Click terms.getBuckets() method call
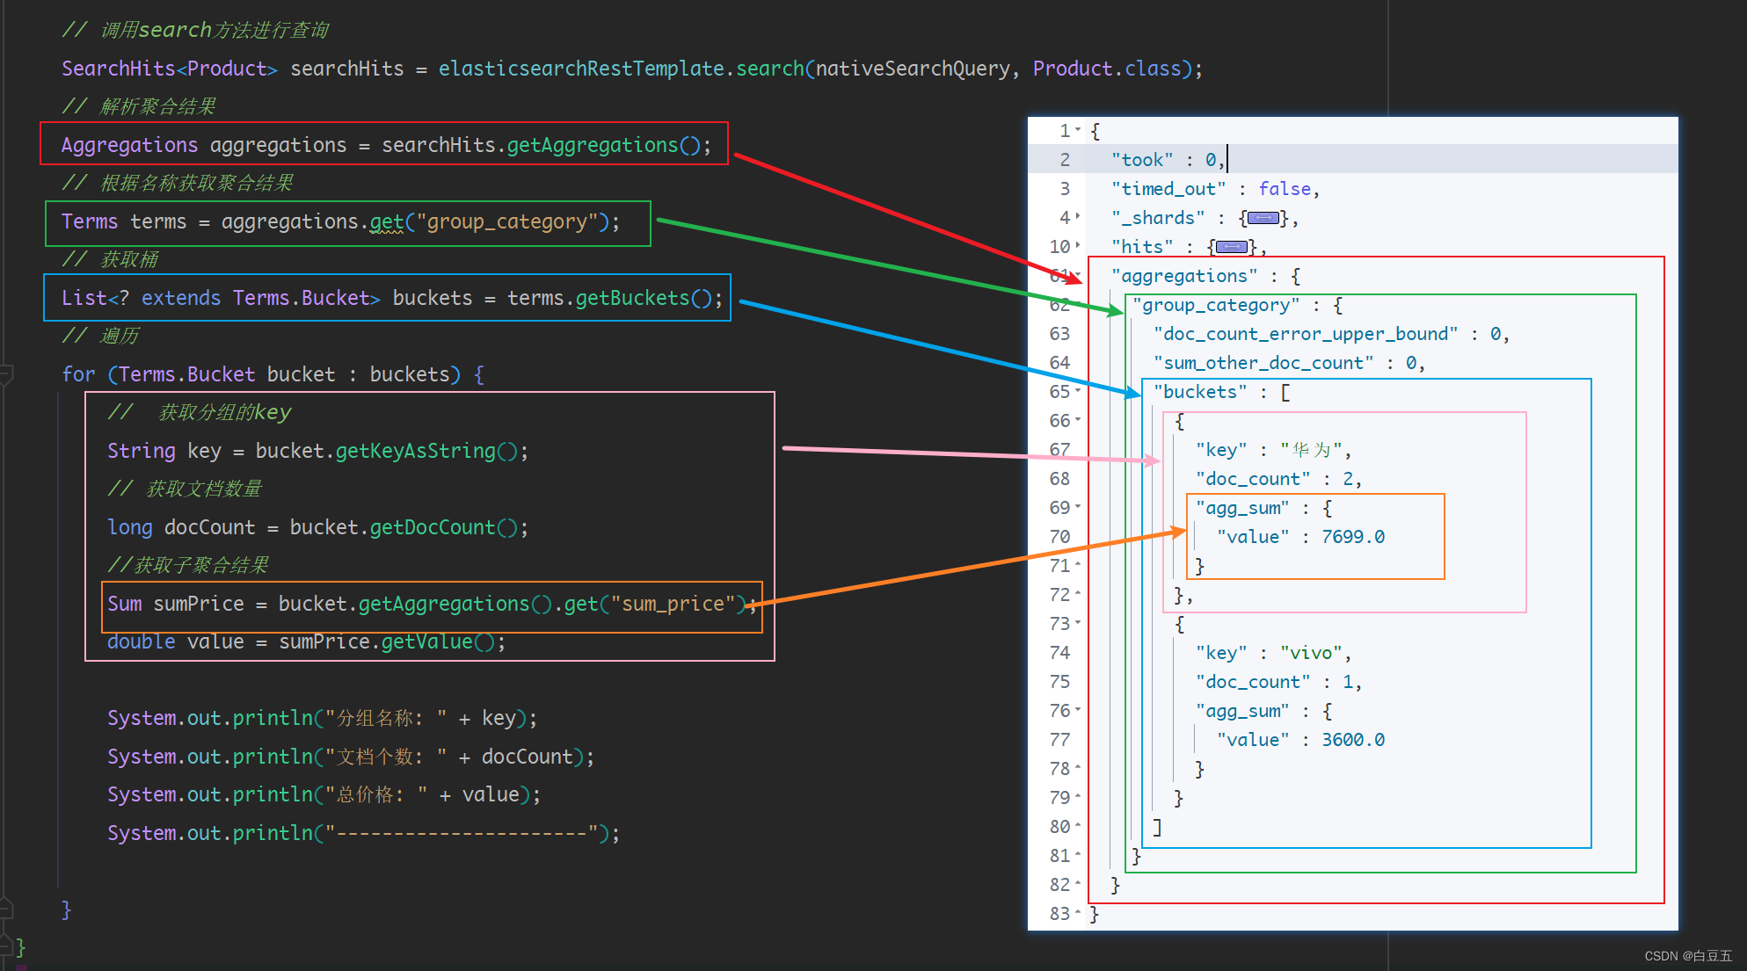This screenshot has height=971, width=1747. (x=609, y=298)
